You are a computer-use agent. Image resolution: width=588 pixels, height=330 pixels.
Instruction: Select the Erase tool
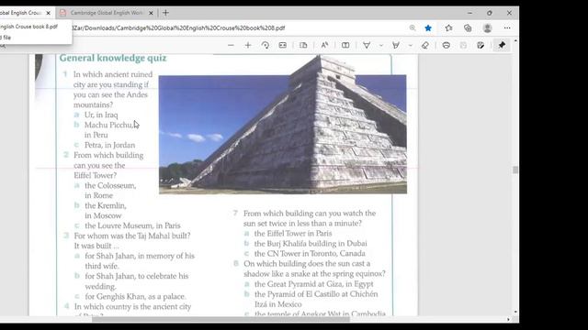424,45
